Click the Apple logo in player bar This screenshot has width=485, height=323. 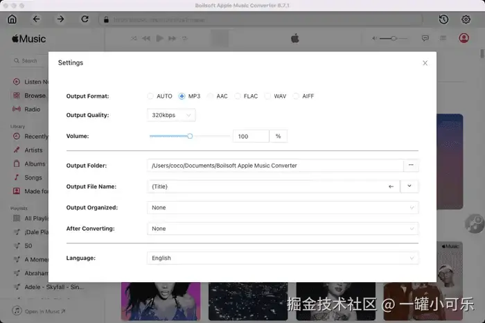(294, 38)
